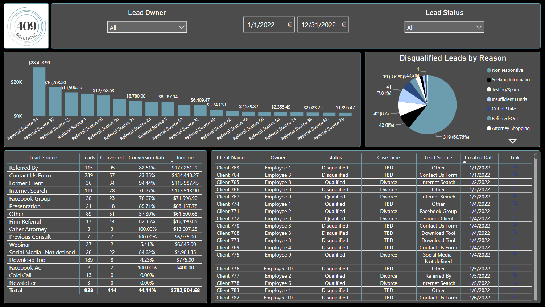Open the calendar picker for the 12/31/2022 end date
This screenshot has height=307, width=545.
click(344, 25)
